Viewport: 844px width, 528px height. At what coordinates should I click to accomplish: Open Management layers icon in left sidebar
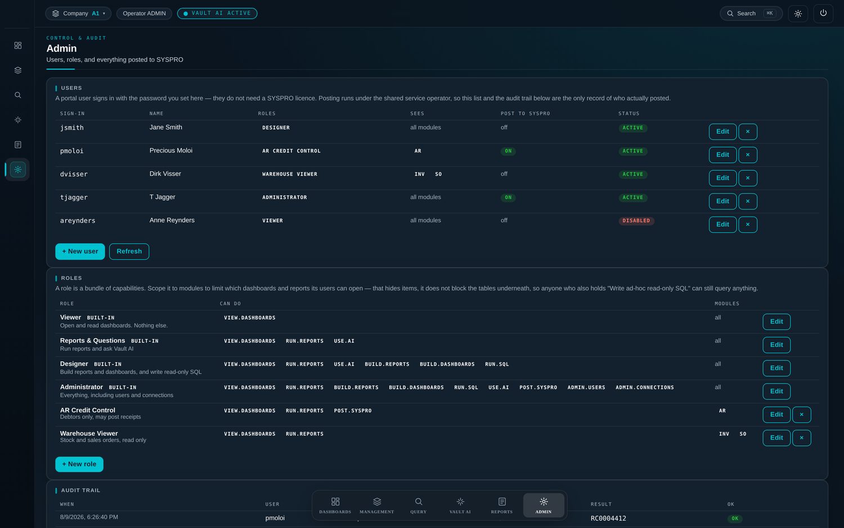[x=17, y=70]
